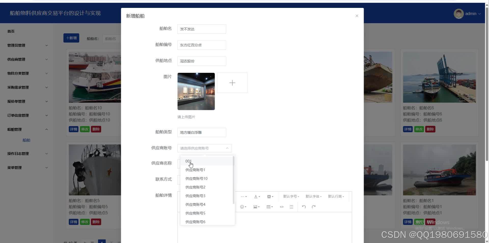This screenshot has height=243, width=489.
Task: Insert an emoji in the ship details editor
Action: click(242, 207)
